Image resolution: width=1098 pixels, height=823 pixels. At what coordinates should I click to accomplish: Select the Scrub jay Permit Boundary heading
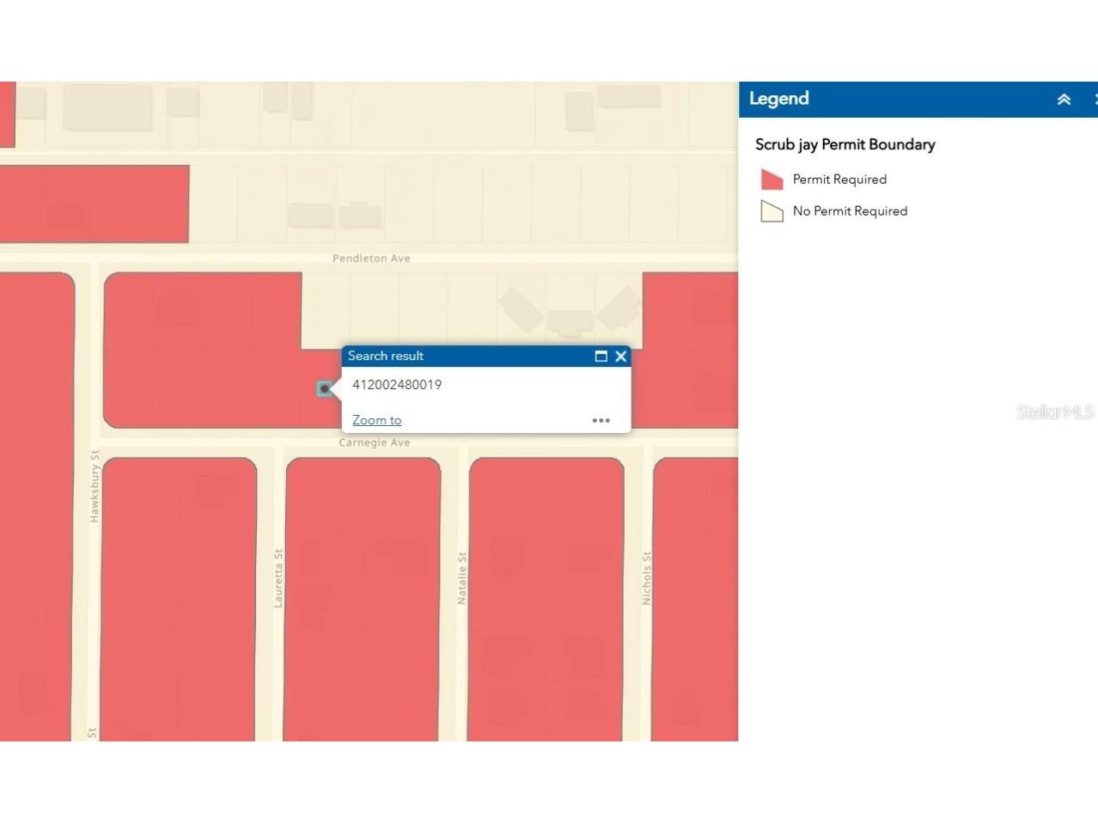point(845,144)
